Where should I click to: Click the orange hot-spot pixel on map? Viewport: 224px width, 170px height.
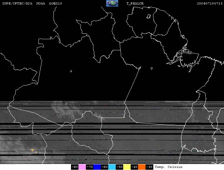tap(33, 150)
